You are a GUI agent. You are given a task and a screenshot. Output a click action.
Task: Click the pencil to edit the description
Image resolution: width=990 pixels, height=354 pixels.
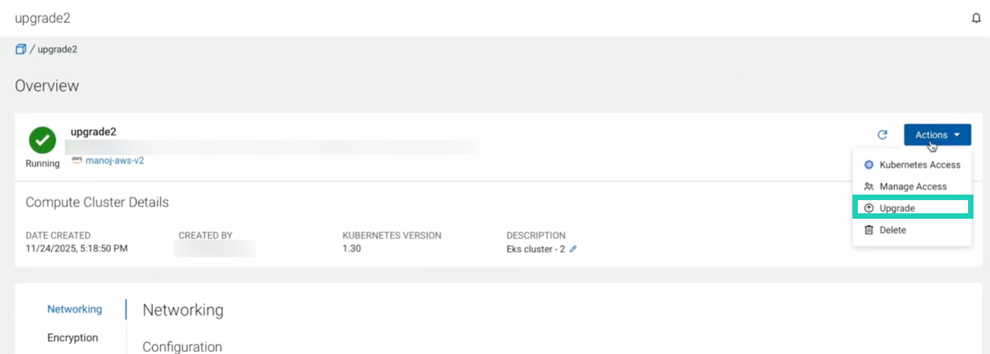[x=574, y=249]
